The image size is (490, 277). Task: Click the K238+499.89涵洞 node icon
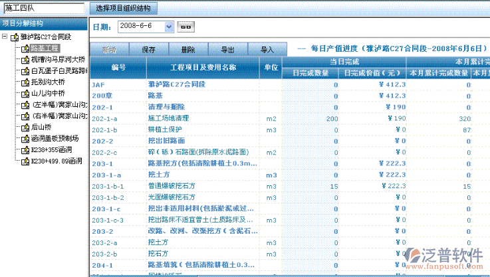25,161
